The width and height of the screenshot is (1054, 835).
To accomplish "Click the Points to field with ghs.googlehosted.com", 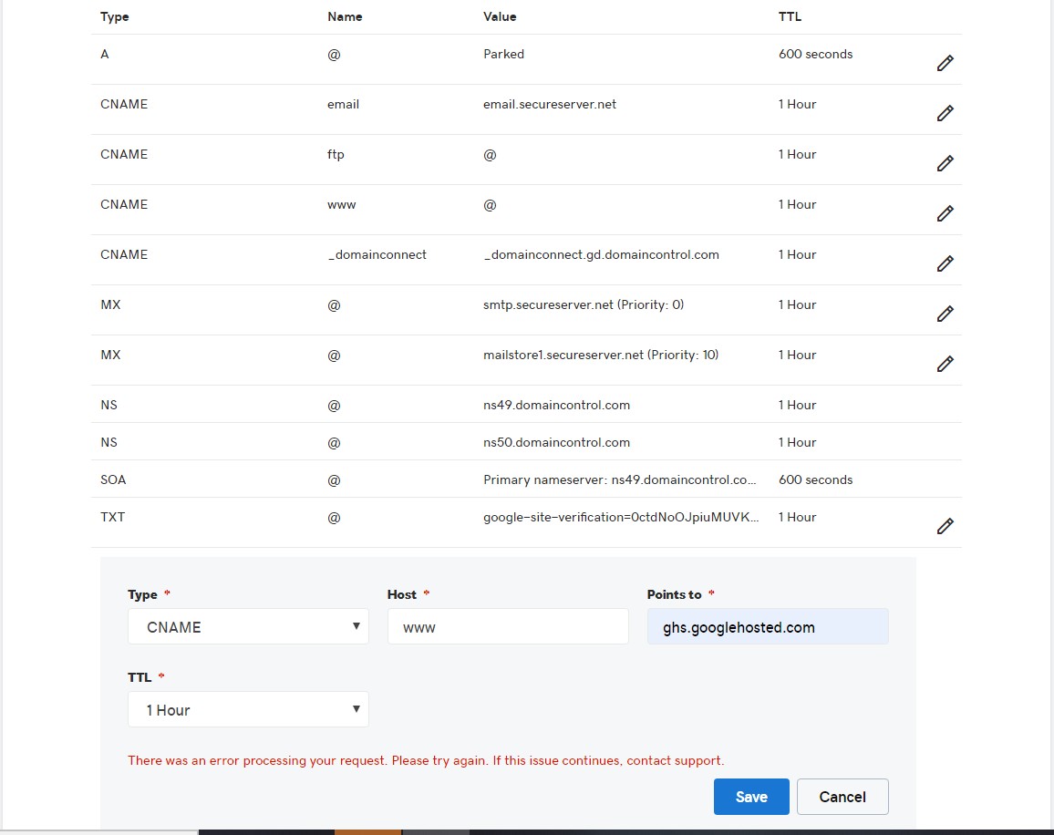I will [x=768, y=626].
